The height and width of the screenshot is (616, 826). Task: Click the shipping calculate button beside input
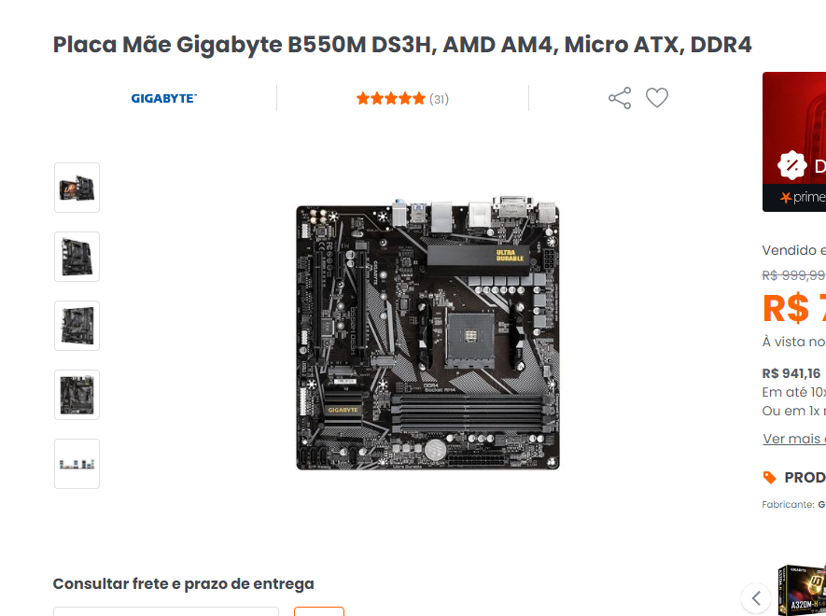click(x=319, y=611)
